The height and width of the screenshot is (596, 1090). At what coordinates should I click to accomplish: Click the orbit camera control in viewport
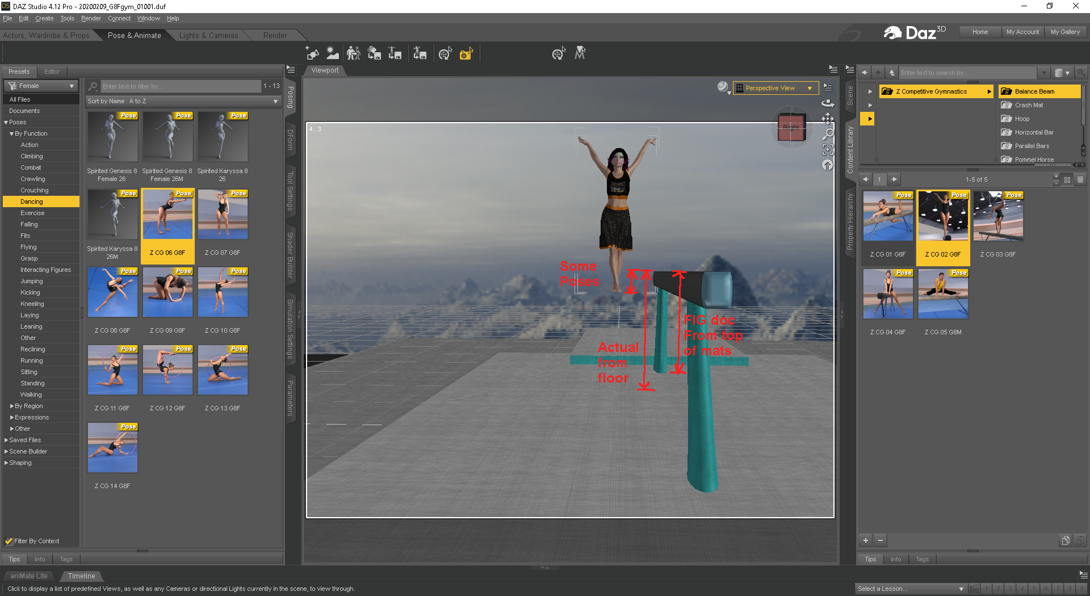[x=828, y=103]
